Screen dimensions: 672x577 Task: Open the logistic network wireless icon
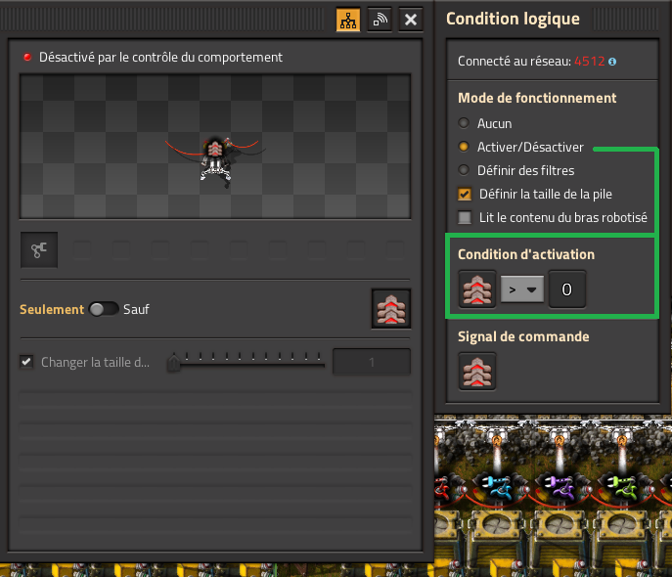[x=380, y=20]
